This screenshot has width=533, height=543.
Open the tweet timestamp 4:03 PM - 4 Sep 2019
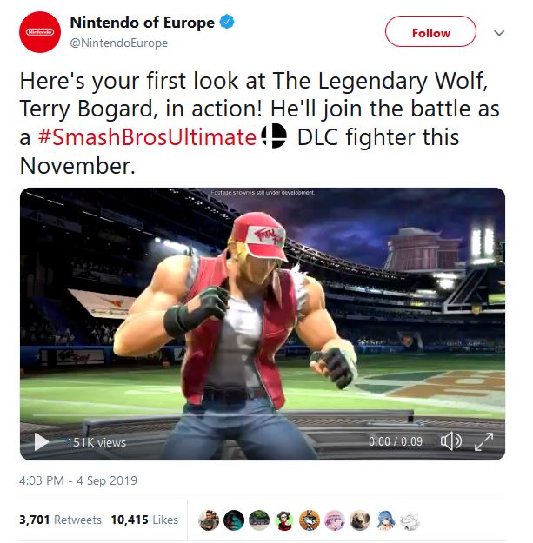click(x=78, y=480)
